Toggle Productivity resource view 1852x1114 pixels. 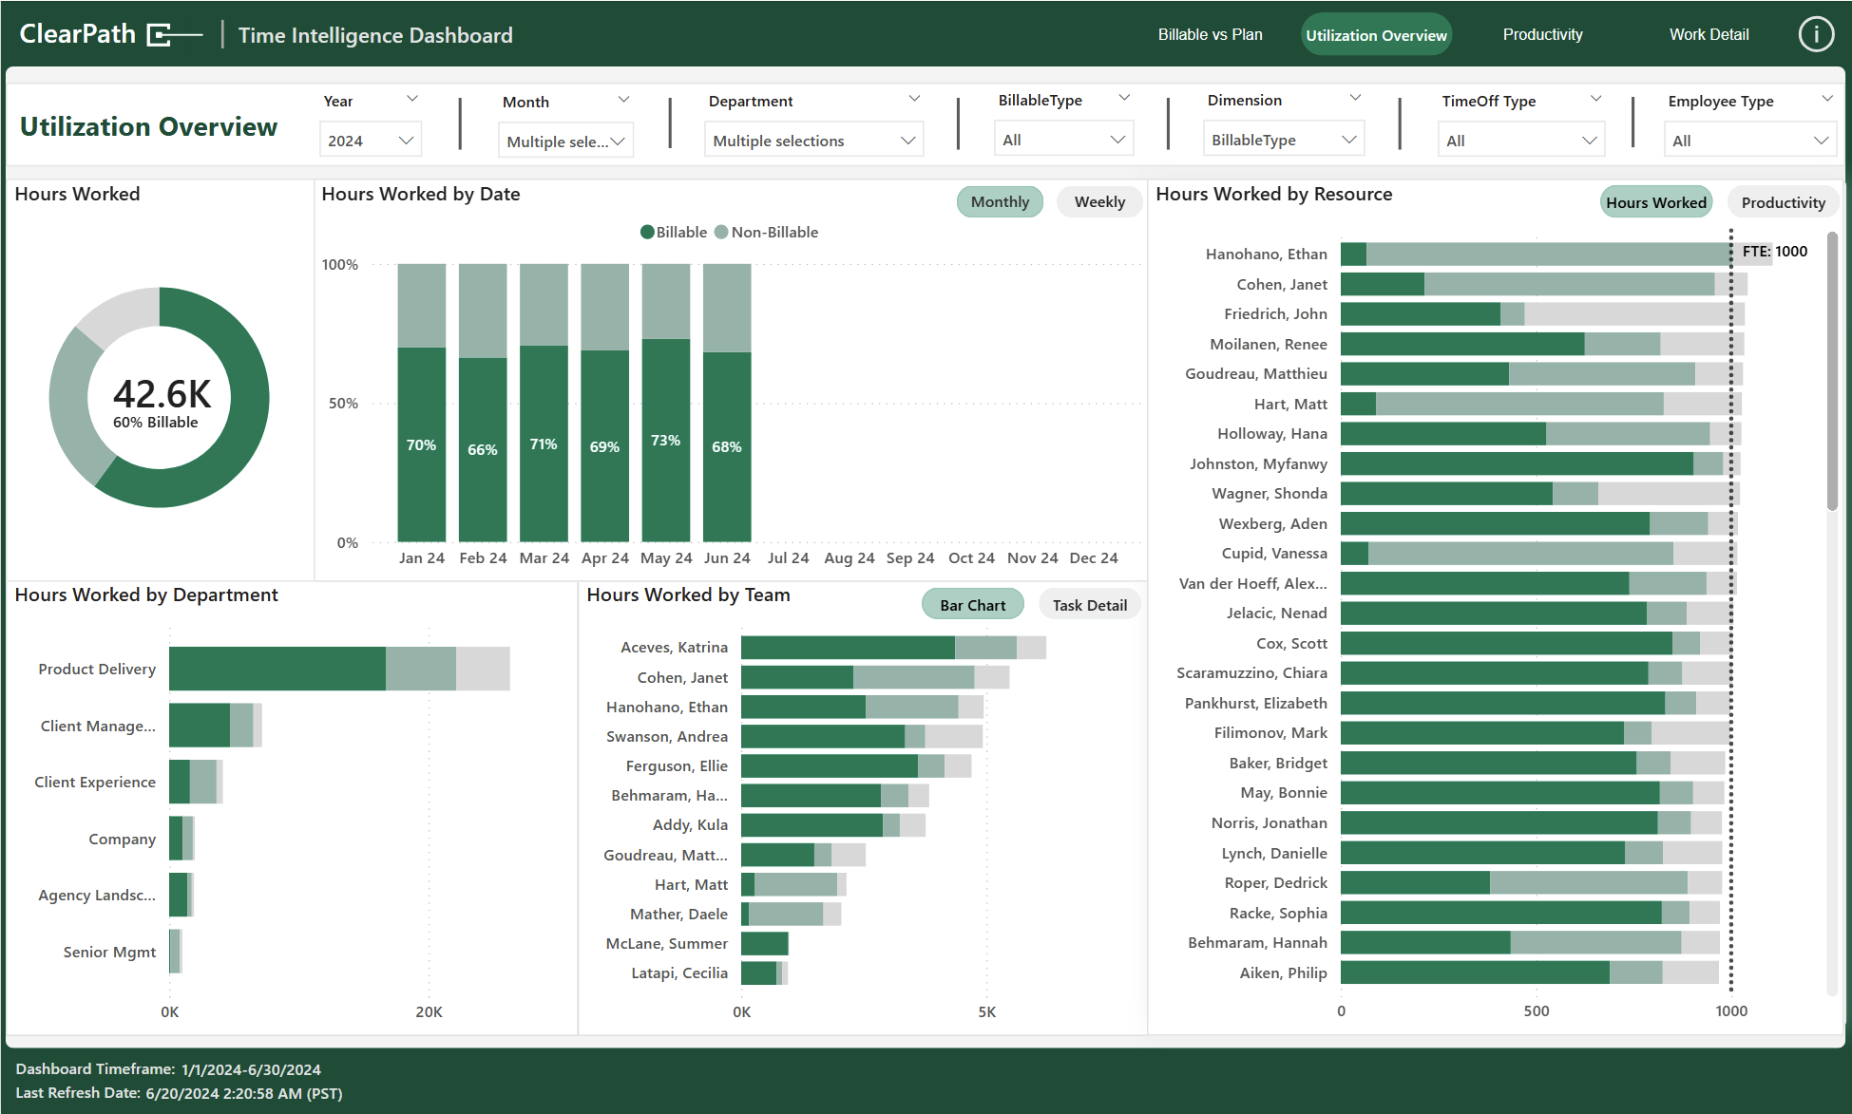pyautogui.click(x=1783, y=202)
